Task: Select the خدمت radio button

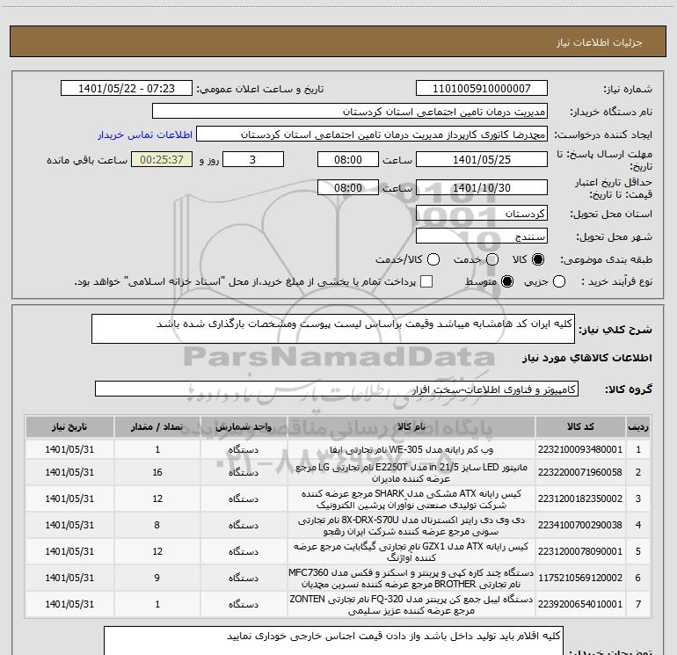Action: (492, 259)
